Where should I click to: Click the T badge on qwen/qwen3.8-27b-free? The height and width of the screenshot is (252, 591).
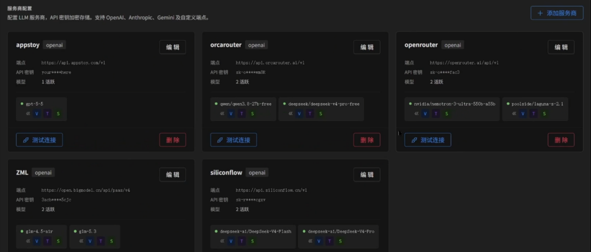(242, 113)
